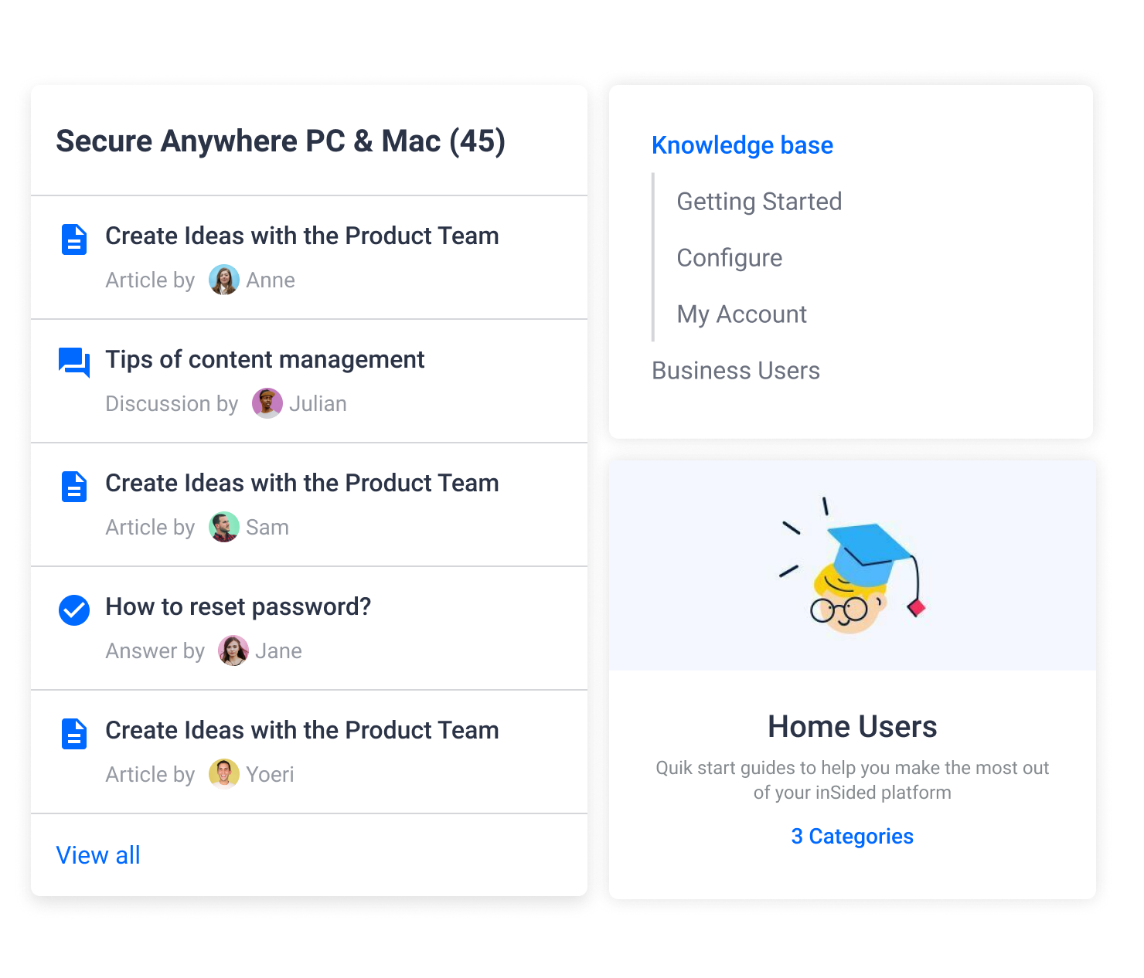
Task: Click the discussion chat bubbles icon
Action: 74,362
